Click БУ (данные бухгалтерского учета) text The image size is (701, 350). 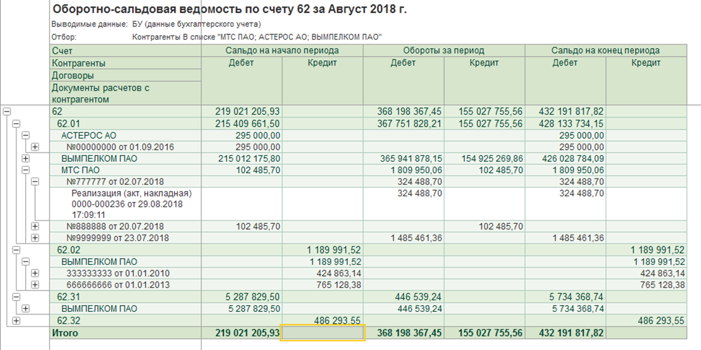point(196,24)
